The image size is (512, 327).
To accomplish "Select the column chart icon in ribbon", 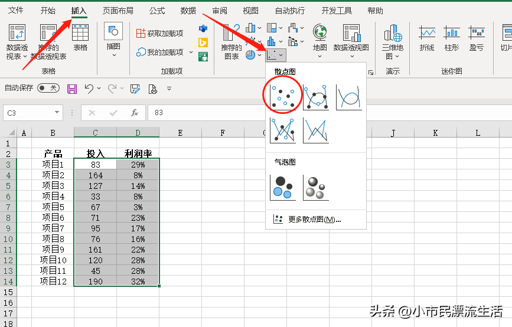I will pyautogui.click(x=250, y=28).
